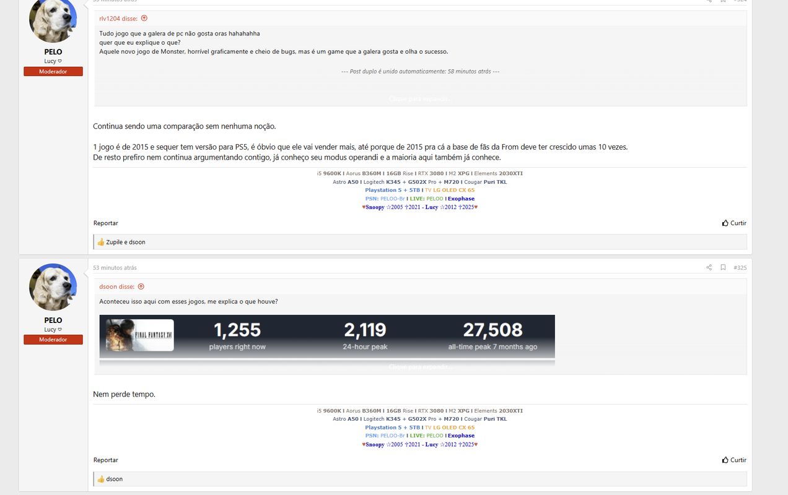Select 'Continua sendo uma comparação sem nenhuma noção.'
This screenshot has width=788, height=495.
pos(184,126)
